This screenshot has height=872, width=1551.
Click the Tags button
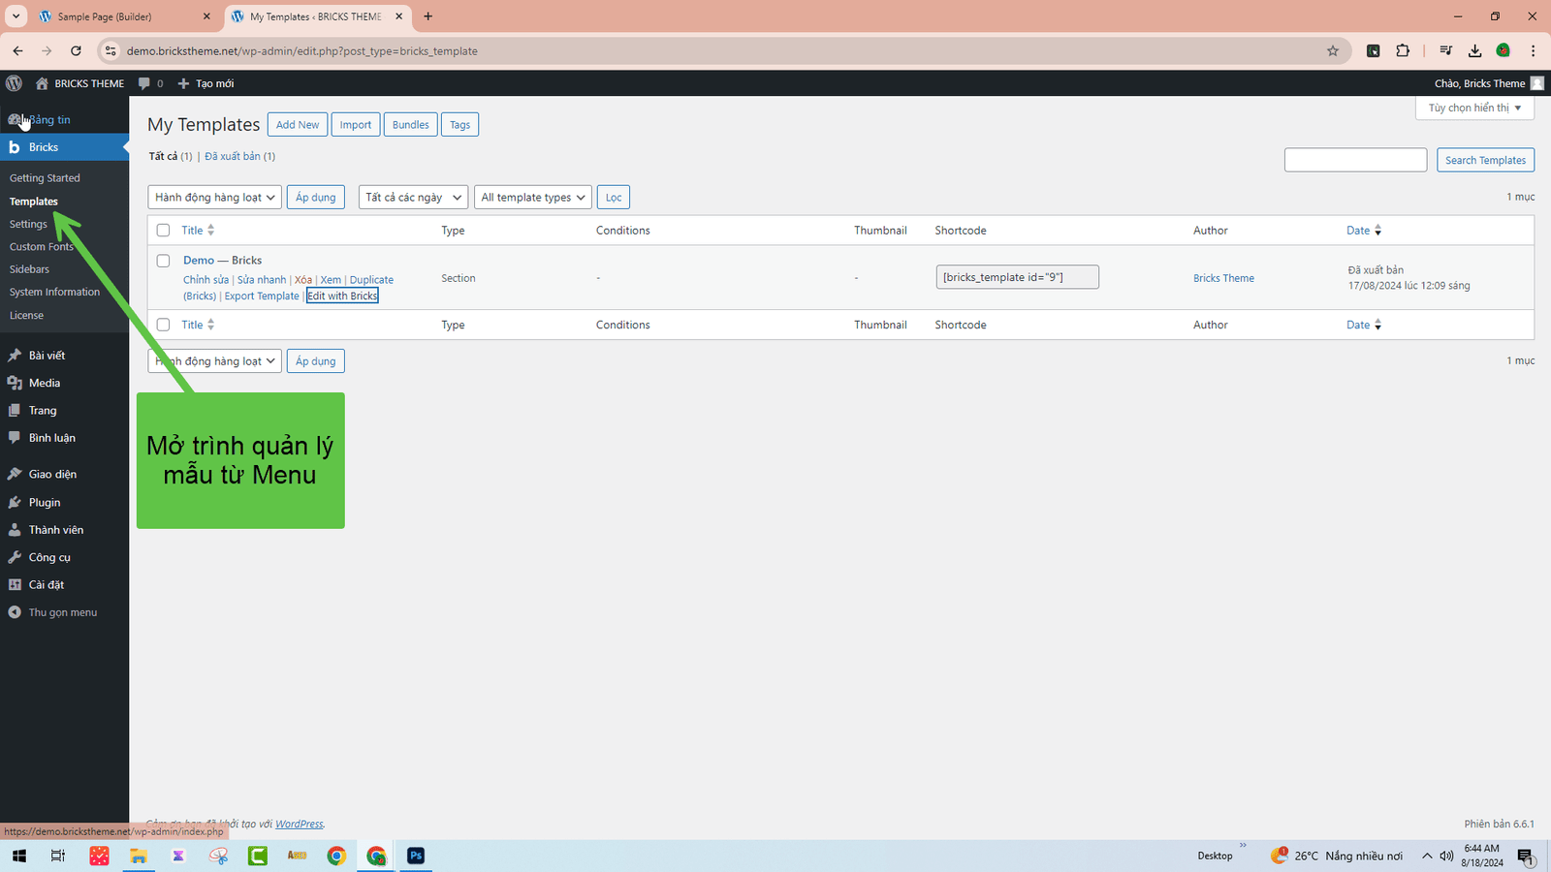pos(460,125)
